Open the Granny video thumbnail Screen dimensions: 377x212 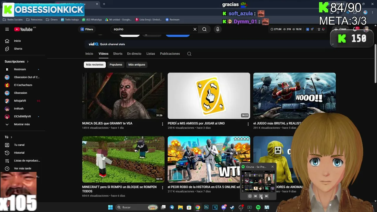(x=123, y=96)
